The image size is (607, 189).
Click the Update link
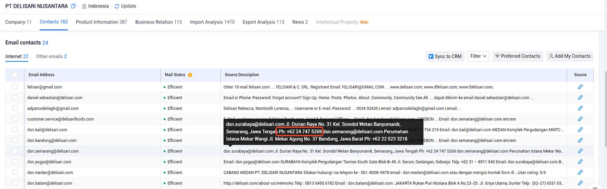[128, 6]
